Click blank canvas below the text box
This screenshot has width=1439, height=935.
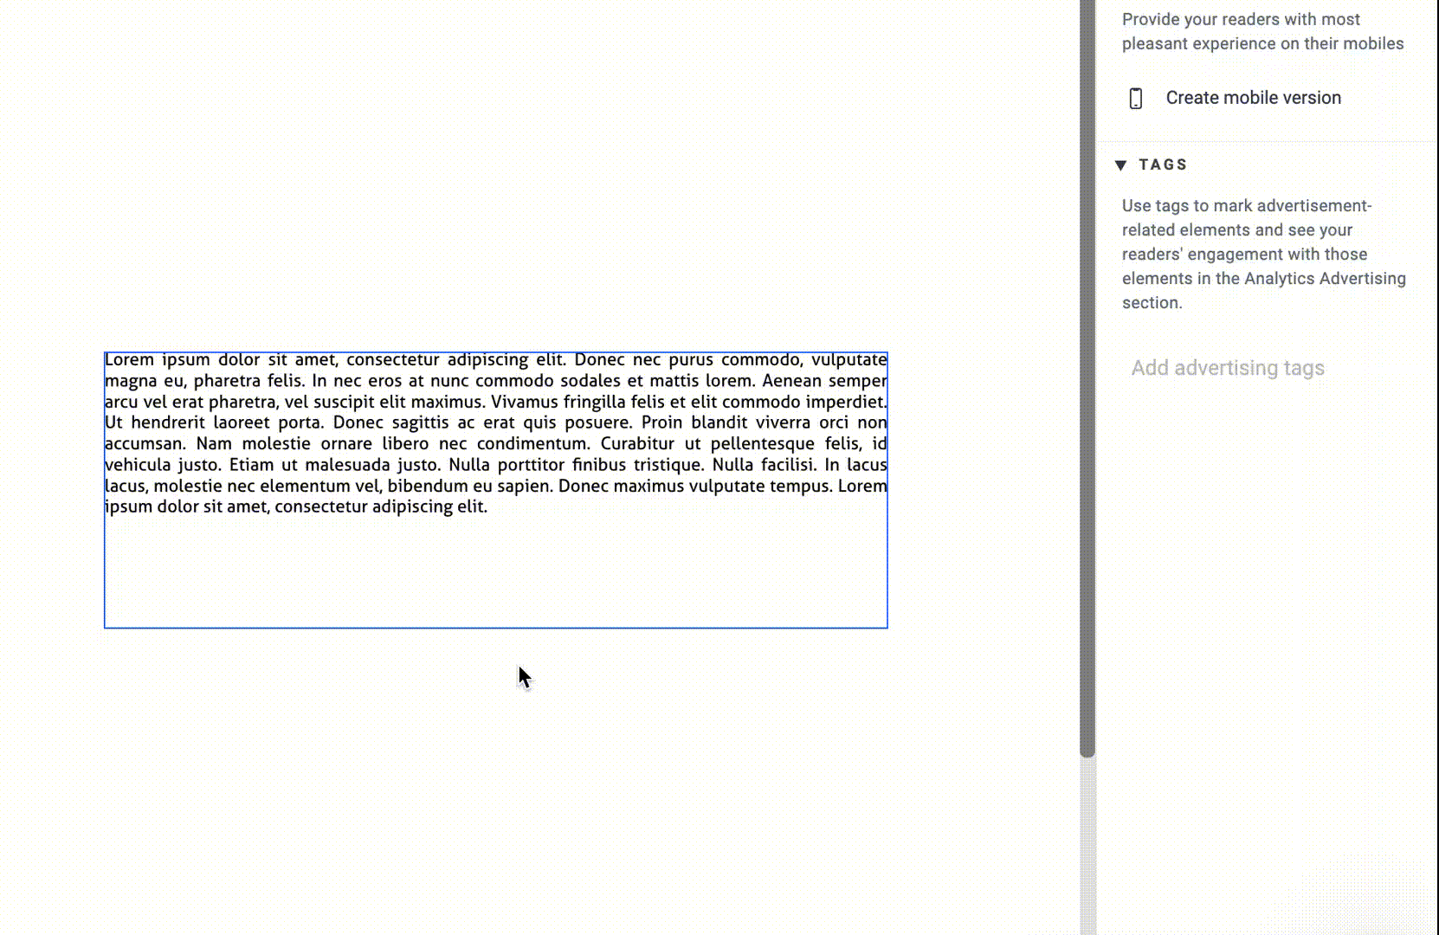pyautogui.click(x=495, y=779)
